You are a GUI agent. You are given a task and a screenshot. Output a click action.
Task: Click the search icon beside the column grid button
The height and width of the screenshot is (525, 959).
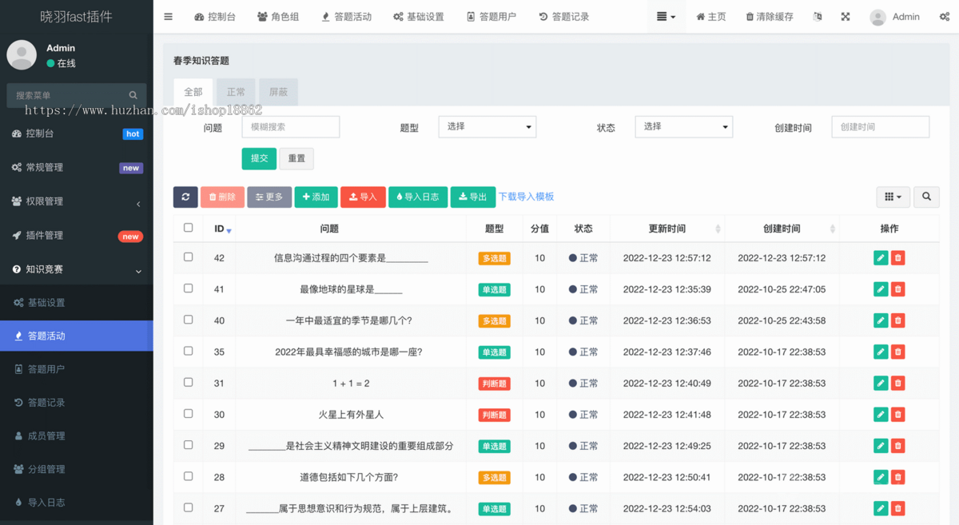[926, 197]
